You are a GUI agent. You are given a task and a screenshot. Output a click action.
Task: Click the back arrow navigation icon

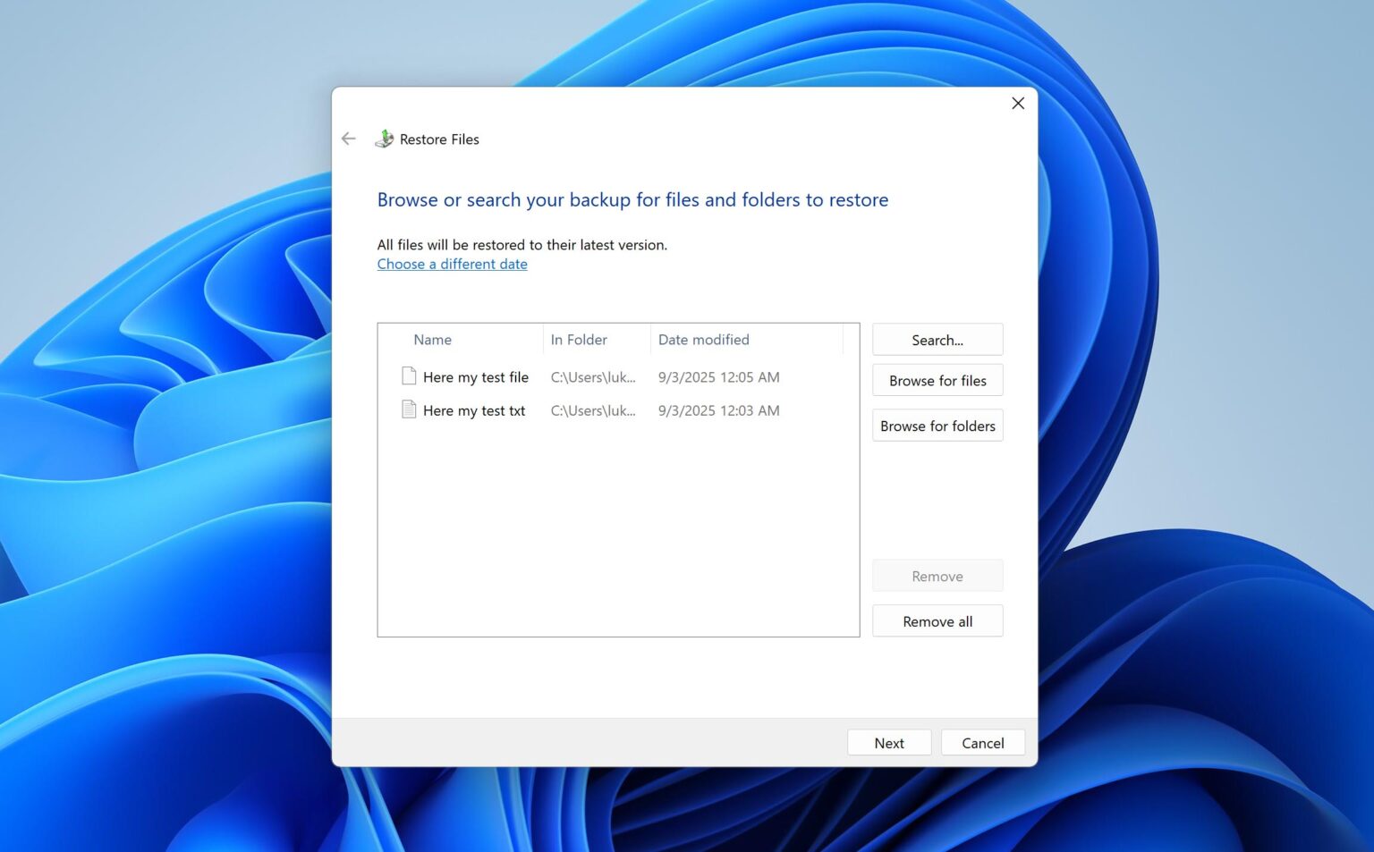click(348, 139)
